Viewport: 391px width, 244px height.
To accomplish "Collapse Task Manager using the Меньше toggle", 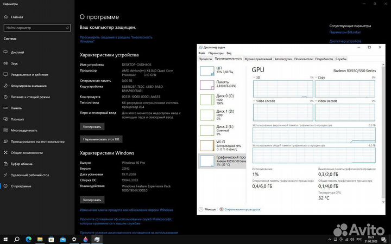I will [x=209, y=209].
